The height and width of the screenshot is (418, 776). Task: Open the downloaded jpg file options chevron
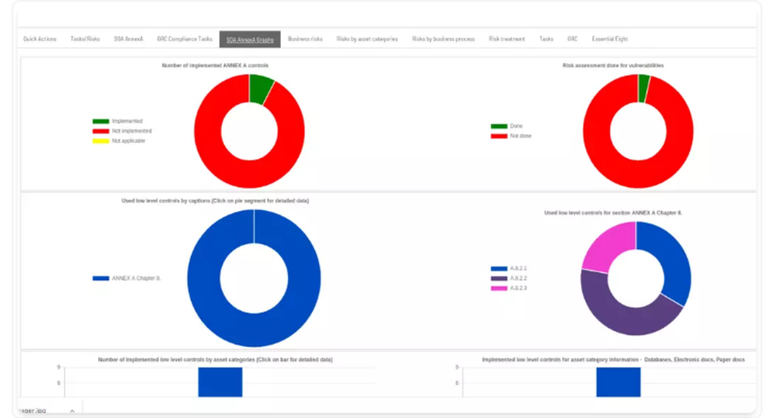pyautogui.click(x=72, y=410)
